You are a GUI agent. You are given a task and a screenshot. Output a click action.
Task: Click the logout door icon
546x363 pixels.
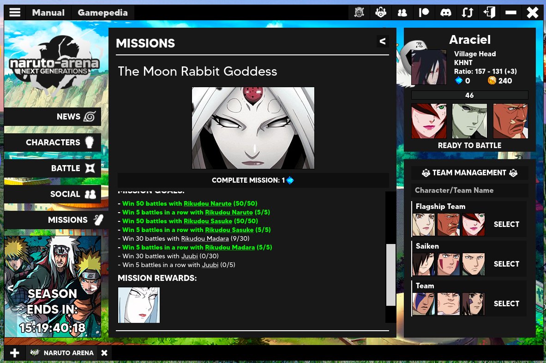click(x=489, y=13)
